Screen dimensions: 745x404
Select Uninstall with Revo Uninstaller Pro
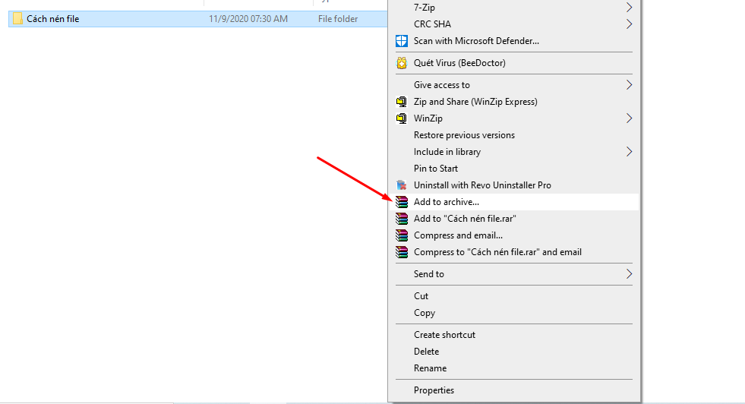[482, 185]
